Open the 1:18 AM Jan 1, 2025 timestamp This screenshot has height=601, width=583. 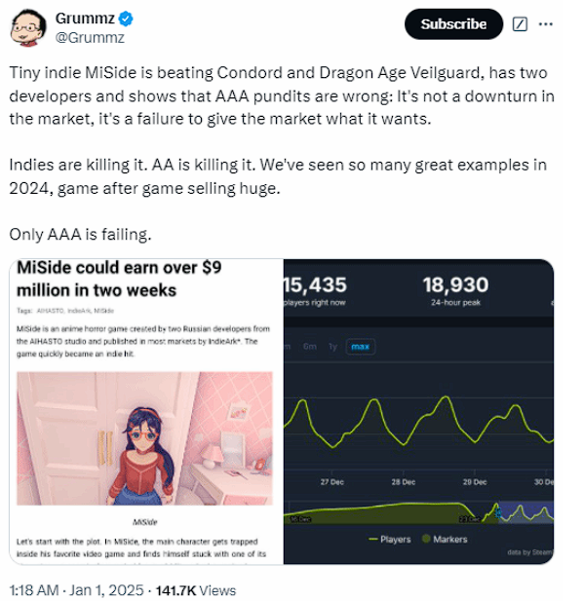point(76,590)
